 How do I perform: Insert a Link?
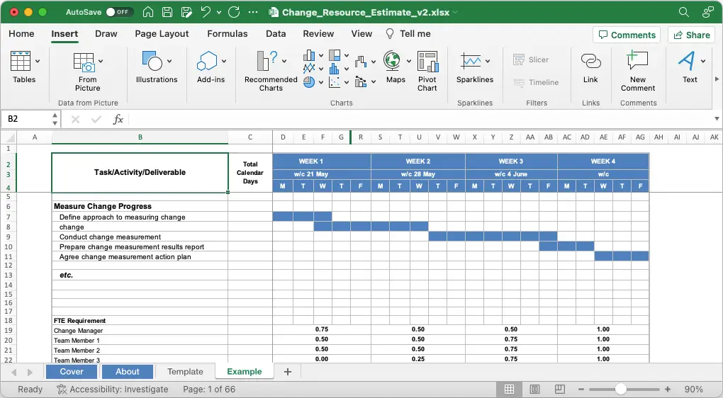click(590, 67)
